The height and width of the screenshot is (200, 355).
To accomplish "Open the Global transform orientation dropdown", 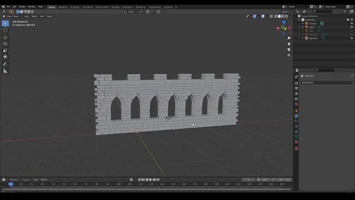I will pyautogui.click(x=131, y=12).
